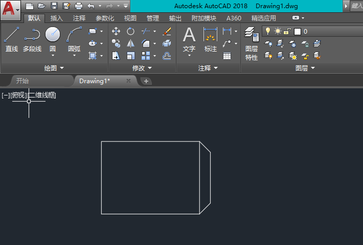Toggle the layer freeze sun icon
This screenshot has height=245, width=363.
[278, 31]
